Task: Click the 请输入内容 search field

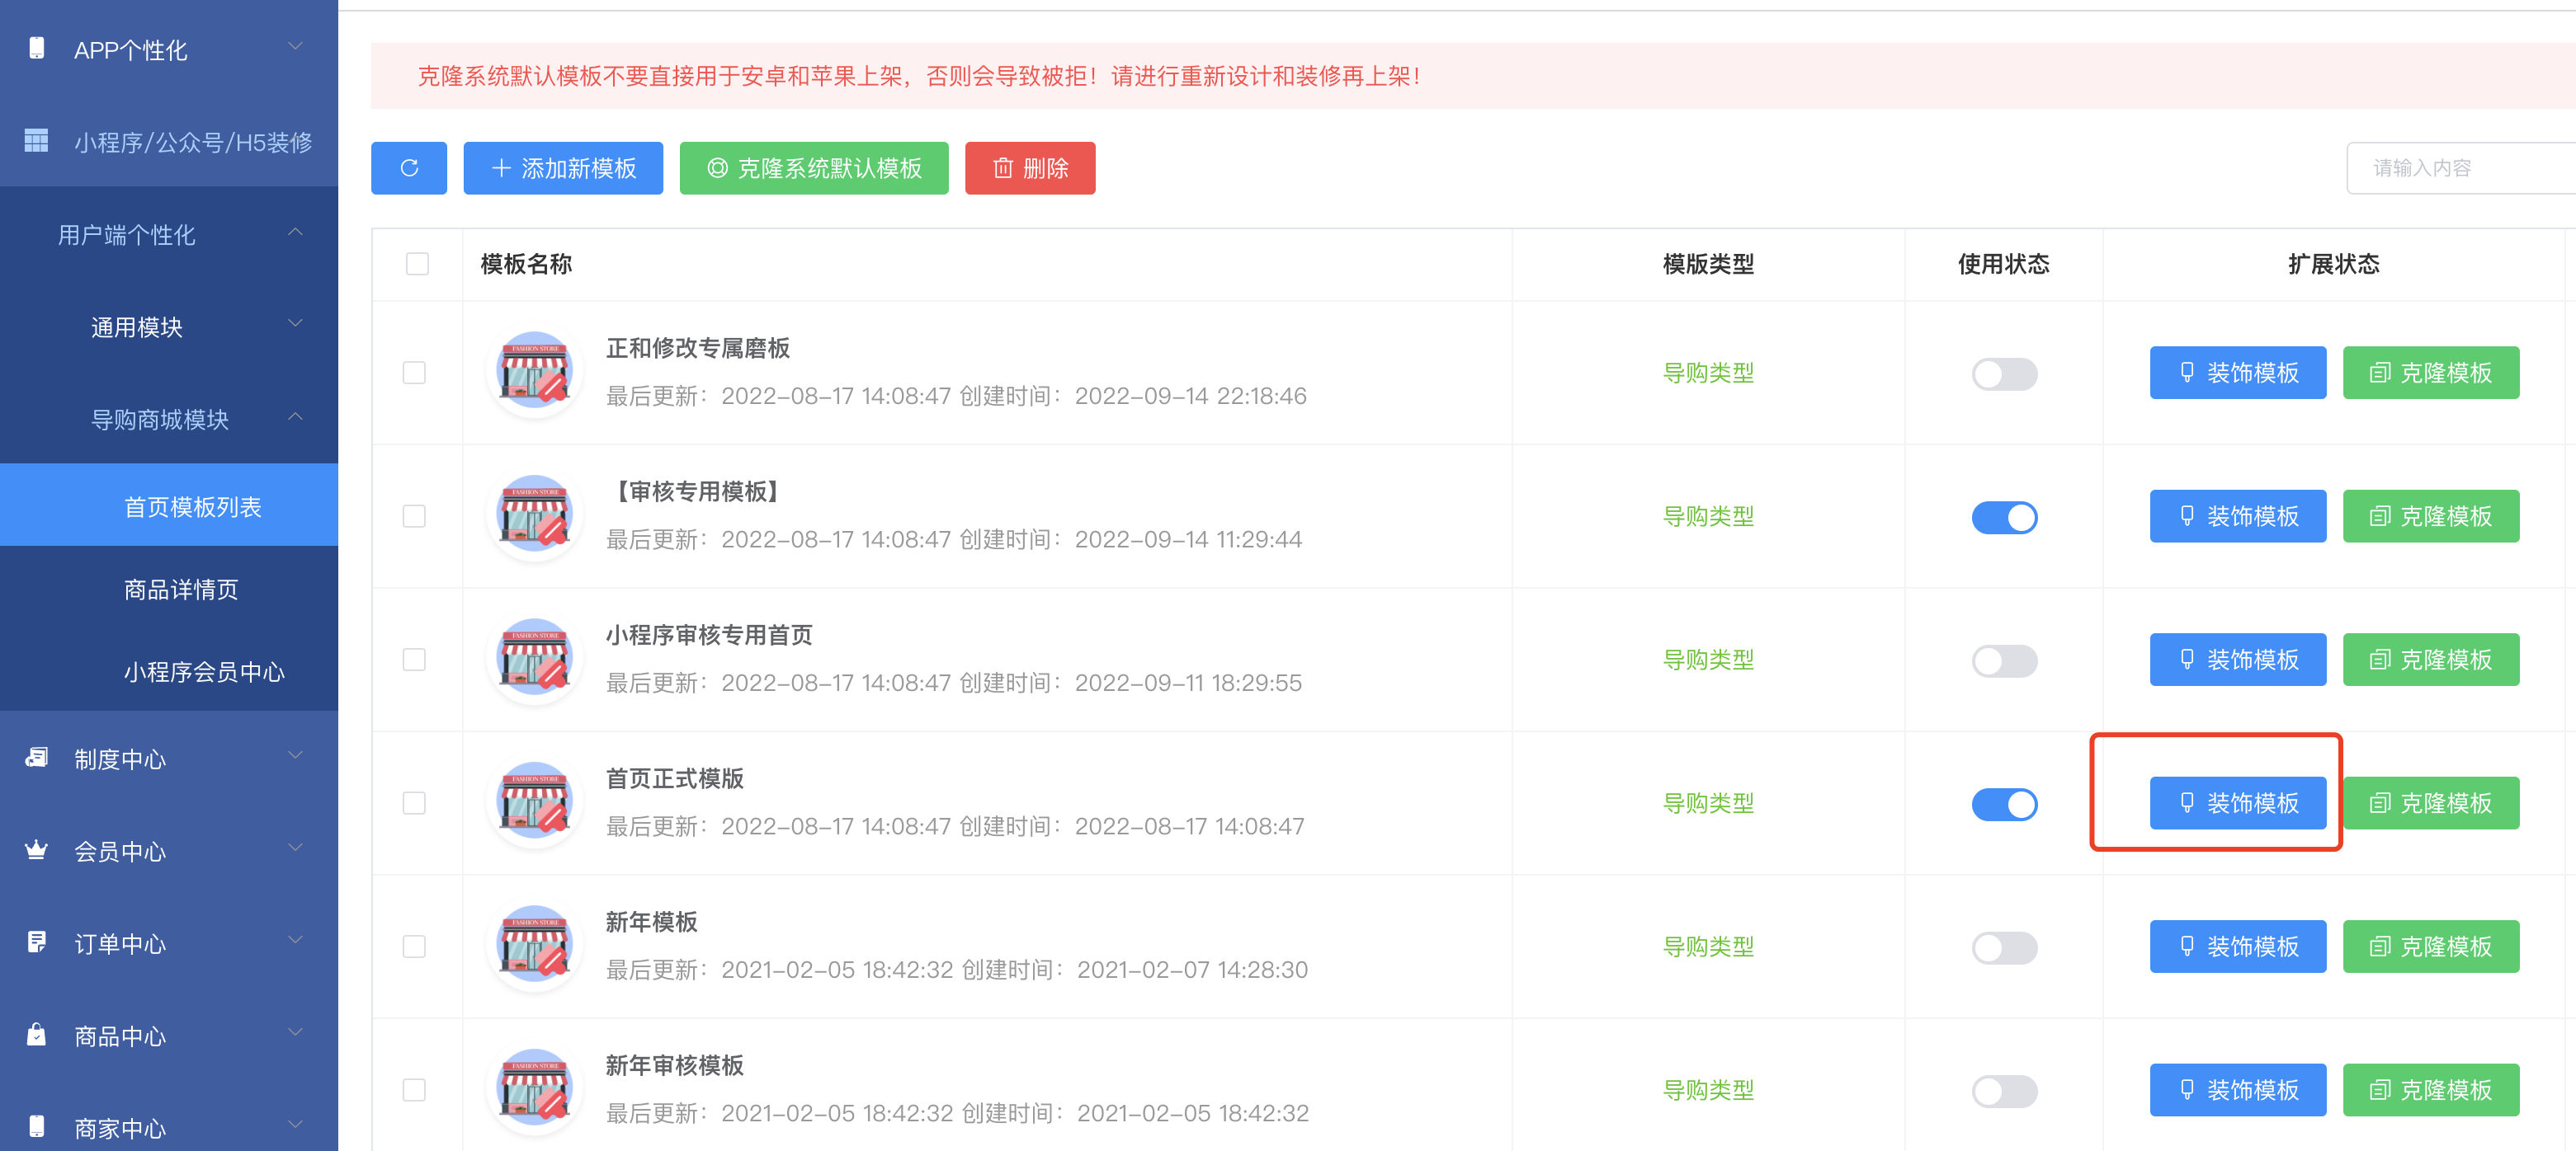Action: [x=2461, y=168]
